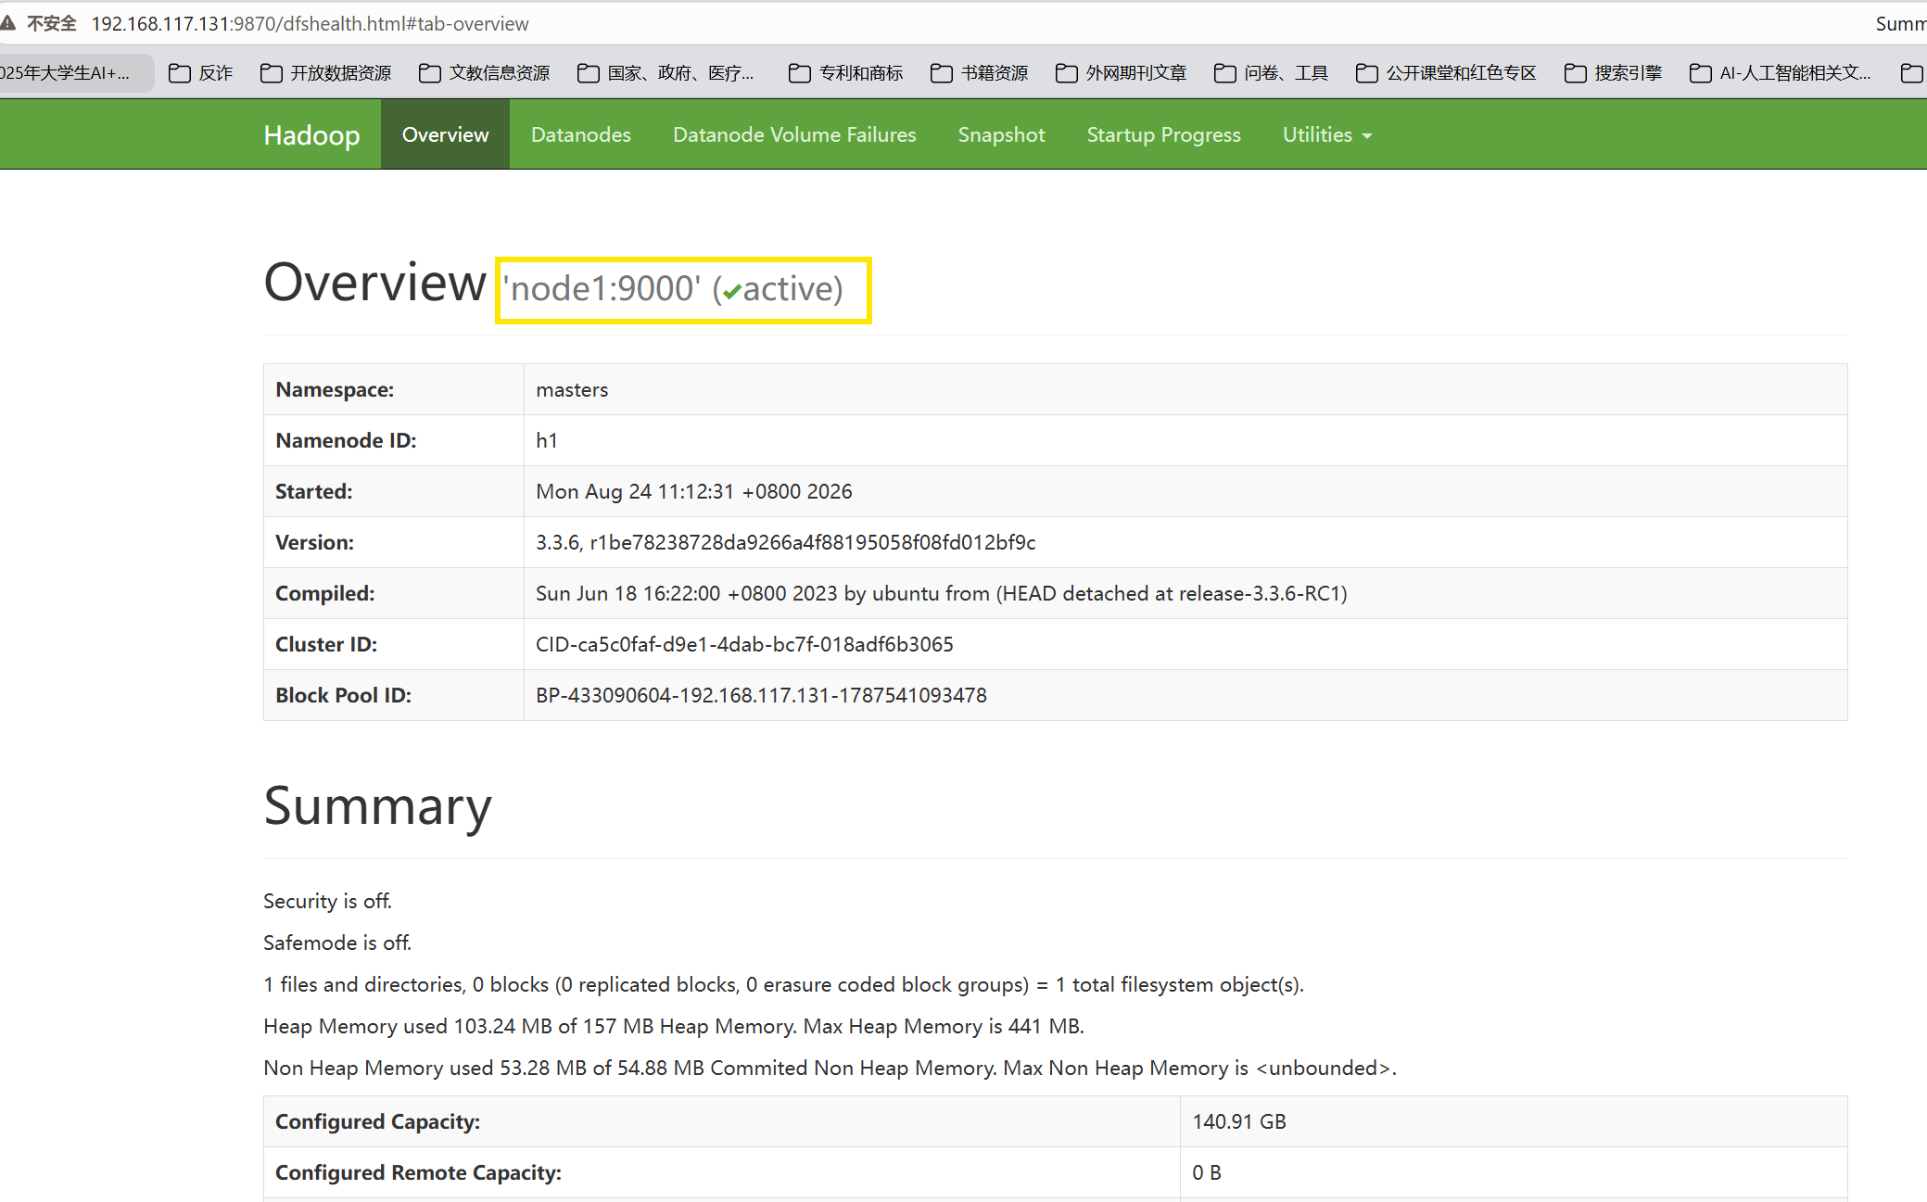The height and width of the screenshot is (1202, 1927).
Task: Open the Datanodes tab
Action: tap(581, 134)
